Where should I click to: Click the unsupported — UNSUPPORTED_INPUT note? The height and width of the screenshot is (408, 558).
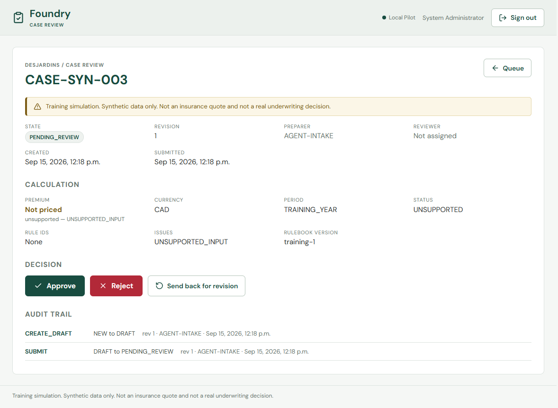pyautogui.click(x=75, y=219)
